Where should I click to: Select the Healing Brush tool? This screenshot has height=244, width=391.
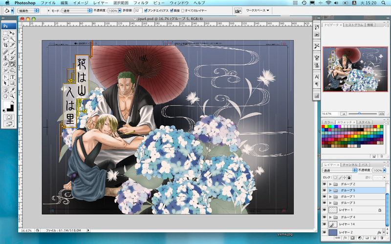5,52
